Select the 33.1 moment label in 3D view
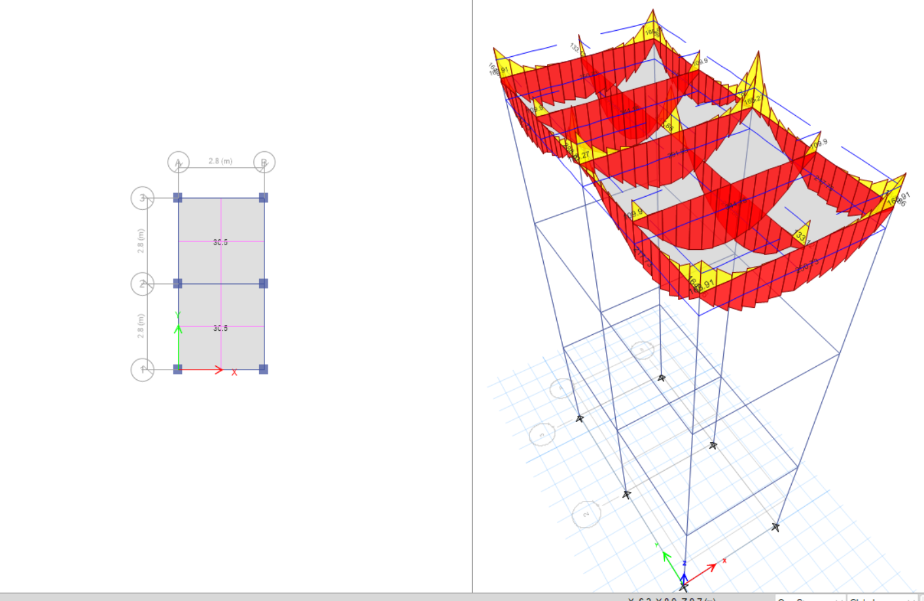This screenshot has height=601, width=924. 802,238
